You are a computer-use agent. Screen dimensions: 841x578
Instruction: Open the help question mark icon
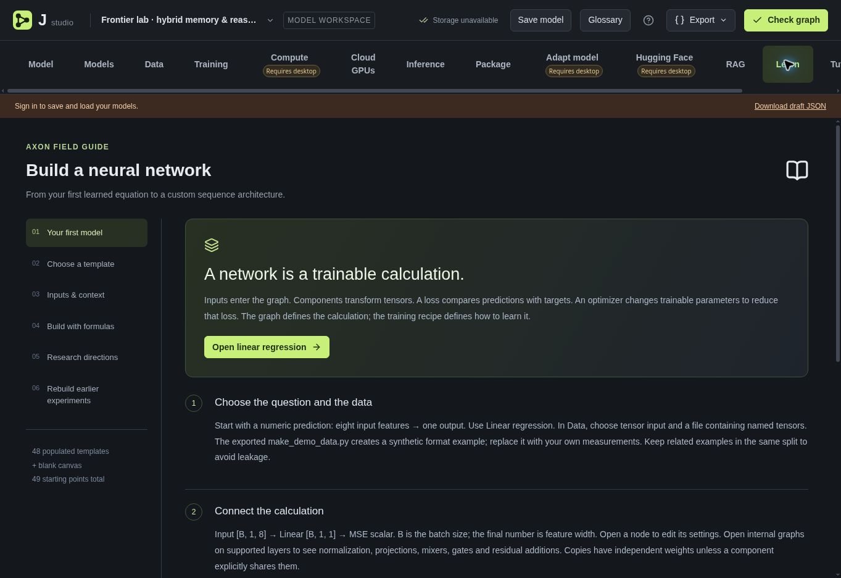[x=648, y=20]
